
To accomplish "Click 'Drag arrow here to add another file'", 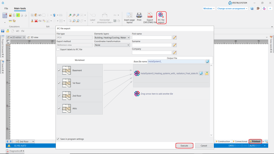I will pos(157,94).
